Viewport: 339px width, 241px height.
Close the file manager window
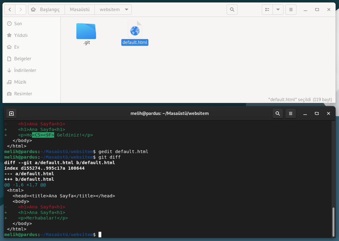click(x=329, y=10)
